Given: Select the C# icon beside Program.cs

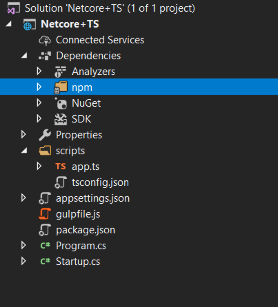Looking at the screenshot, I should (x=46, y=245).
